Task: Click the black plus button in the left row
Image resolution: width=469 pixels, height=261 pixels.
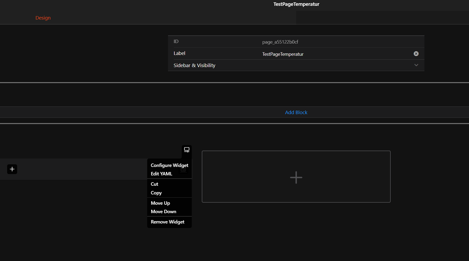Action: click(12, 169)
